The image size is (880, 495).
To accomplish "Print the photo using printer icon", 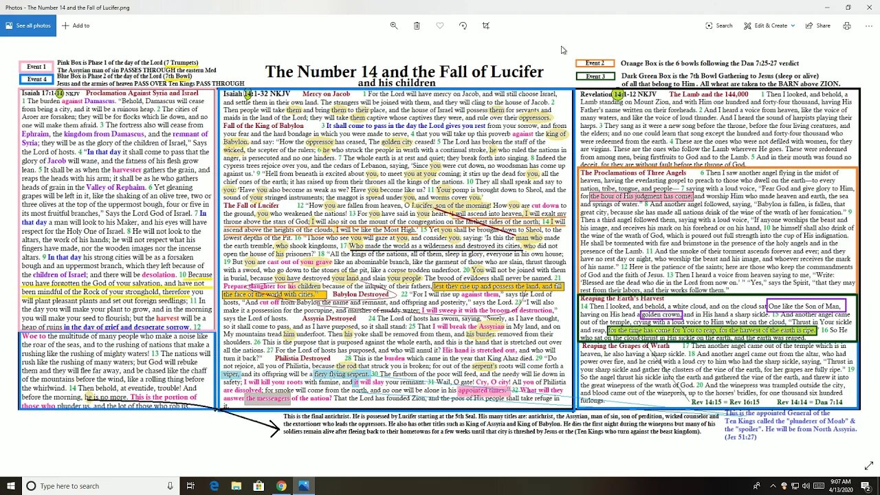I will pyautogui.click(x=847, y=25).
